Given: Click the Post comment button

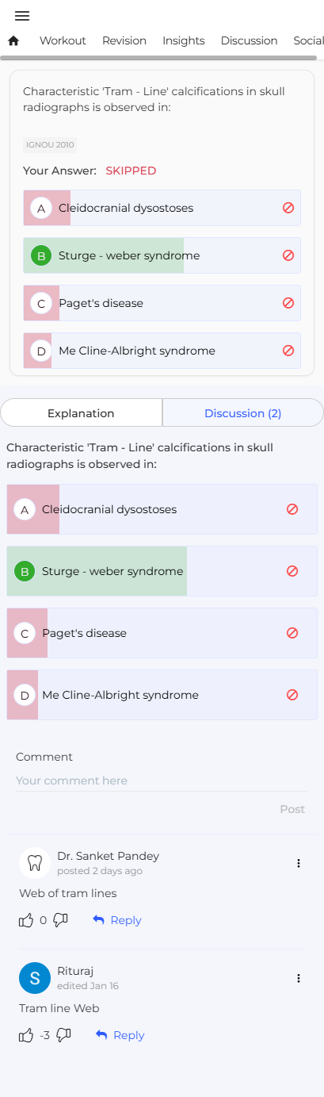Looking at the screenshot, I should 292,809.
